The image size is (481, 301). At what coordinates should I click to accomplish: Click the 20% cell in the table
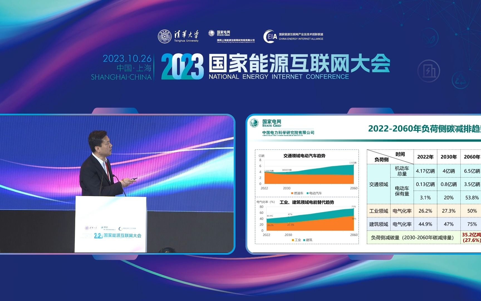[x=449, y=198]
